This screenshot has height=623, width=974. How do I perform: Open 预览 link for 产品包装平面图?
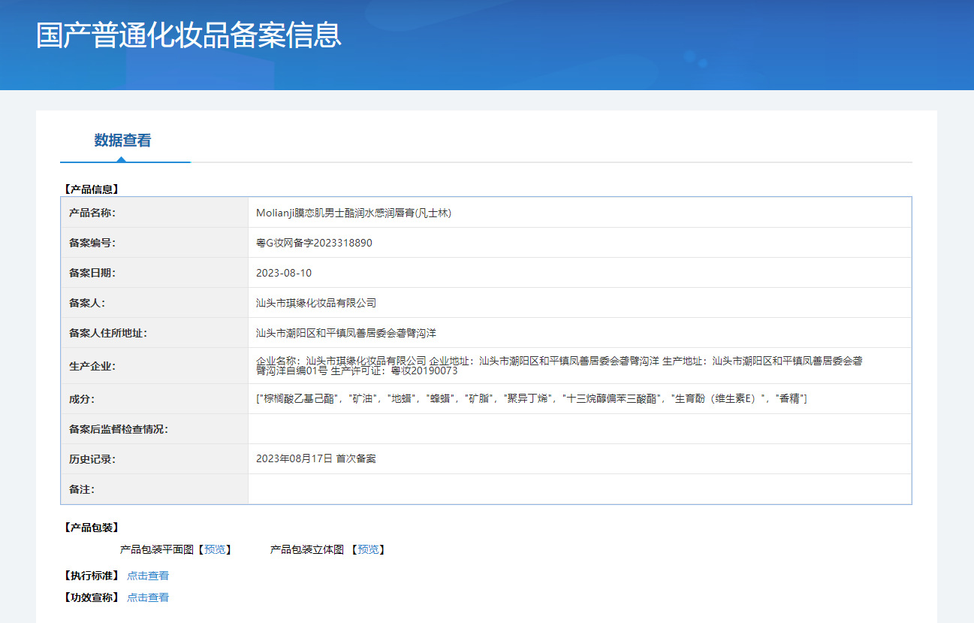point(215,549)
